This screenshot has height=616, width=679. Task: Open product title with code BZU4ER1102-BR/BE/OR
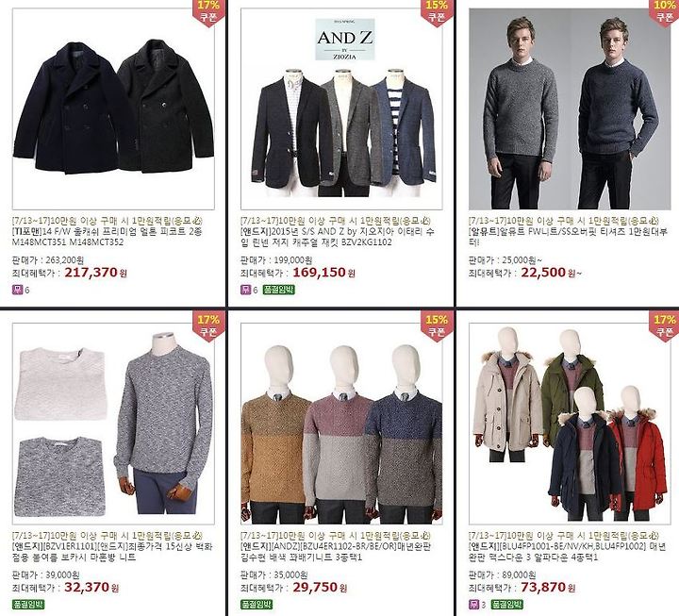(336, 552)
